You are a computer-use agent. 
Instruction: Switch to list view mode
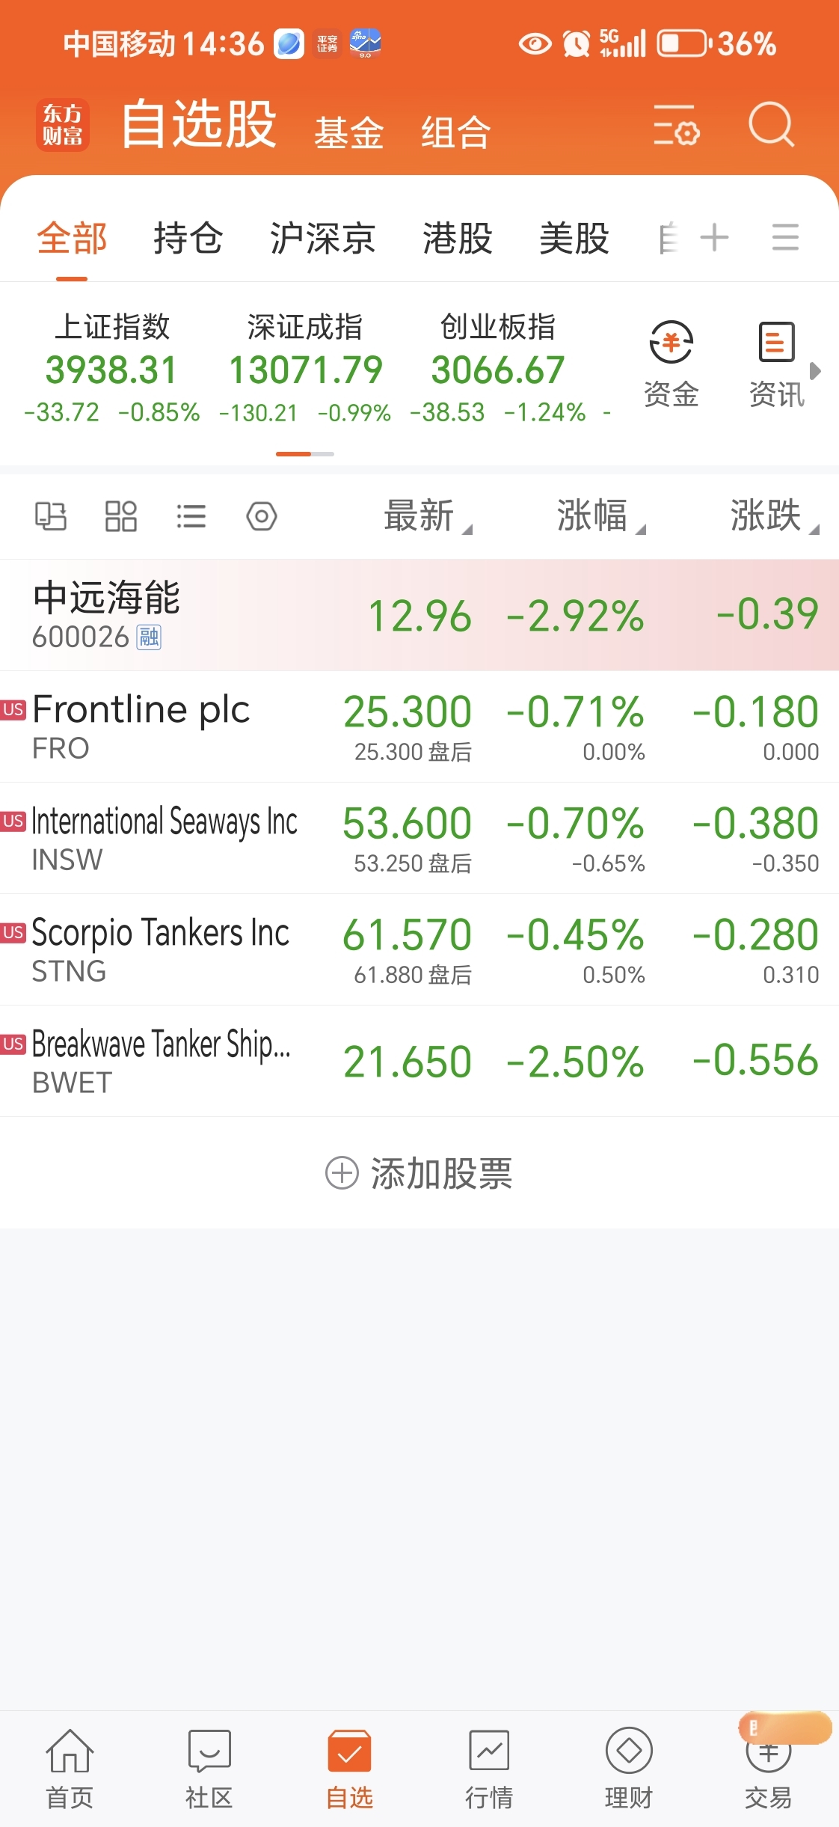pyautogui.click(x=191, y=516)
